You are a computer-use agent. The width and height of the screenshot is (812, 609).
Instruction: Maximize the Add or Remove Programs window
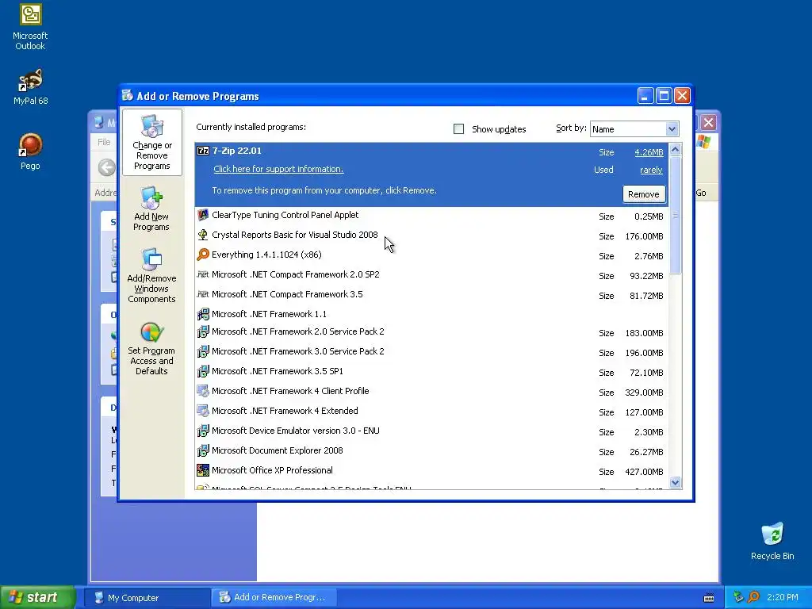pos(664,96)
